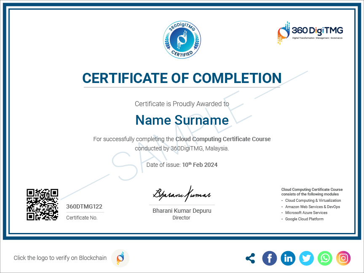The width and height of the screenshot is (364, 273).
Task: Click the 'Click the logo to verify on Blockchain' text
Action: pyautogui.click(x=61, y=258)
